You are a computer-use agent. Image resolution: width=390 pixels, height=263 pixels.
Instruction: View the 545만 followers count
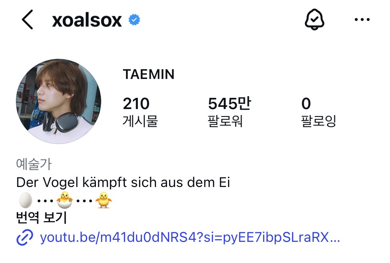click(x=230, y=103)
